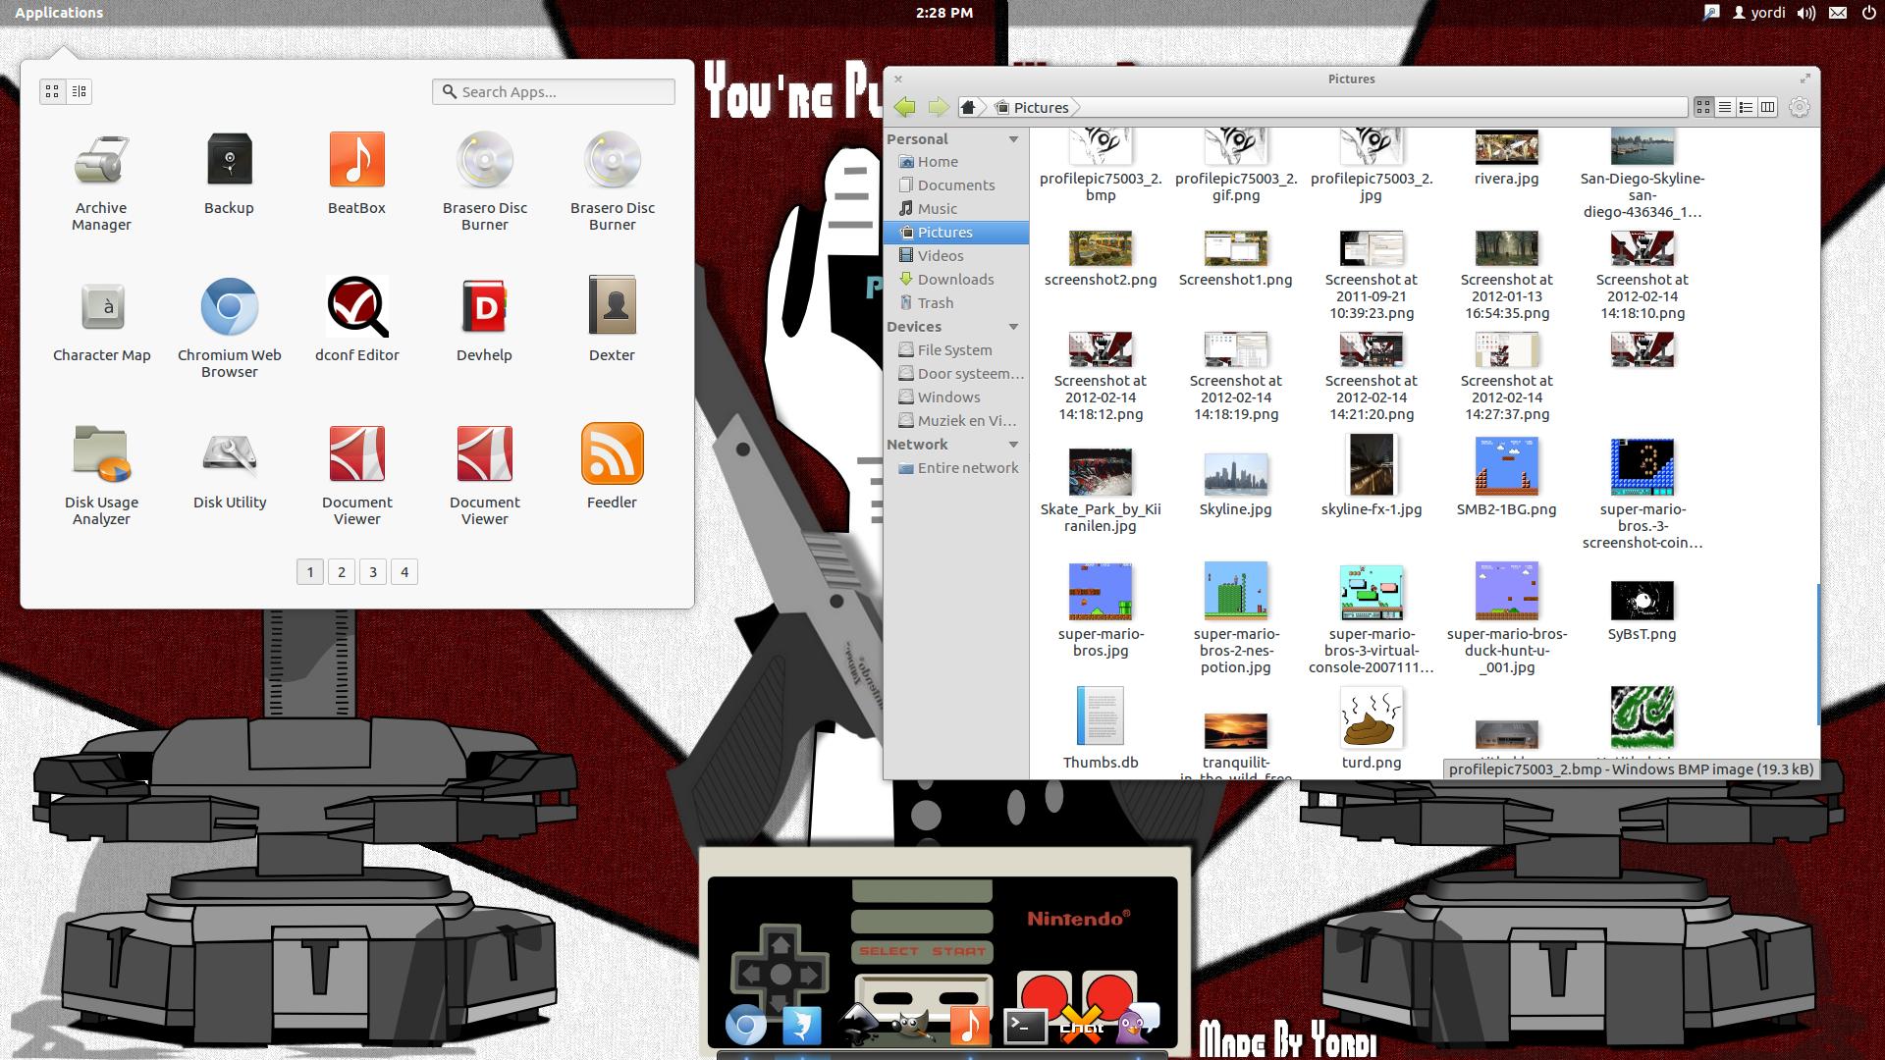Open the power menu in the top panel
This screenshot has height=1060, width=1885.
1868,13
